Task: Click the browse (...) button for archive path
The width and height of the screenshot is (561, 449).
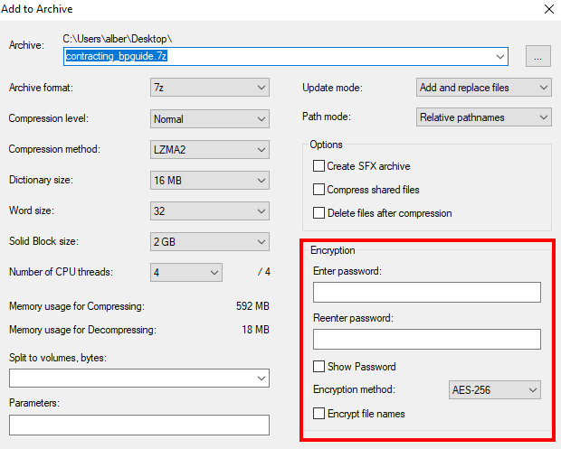Action: click(537, 56)
